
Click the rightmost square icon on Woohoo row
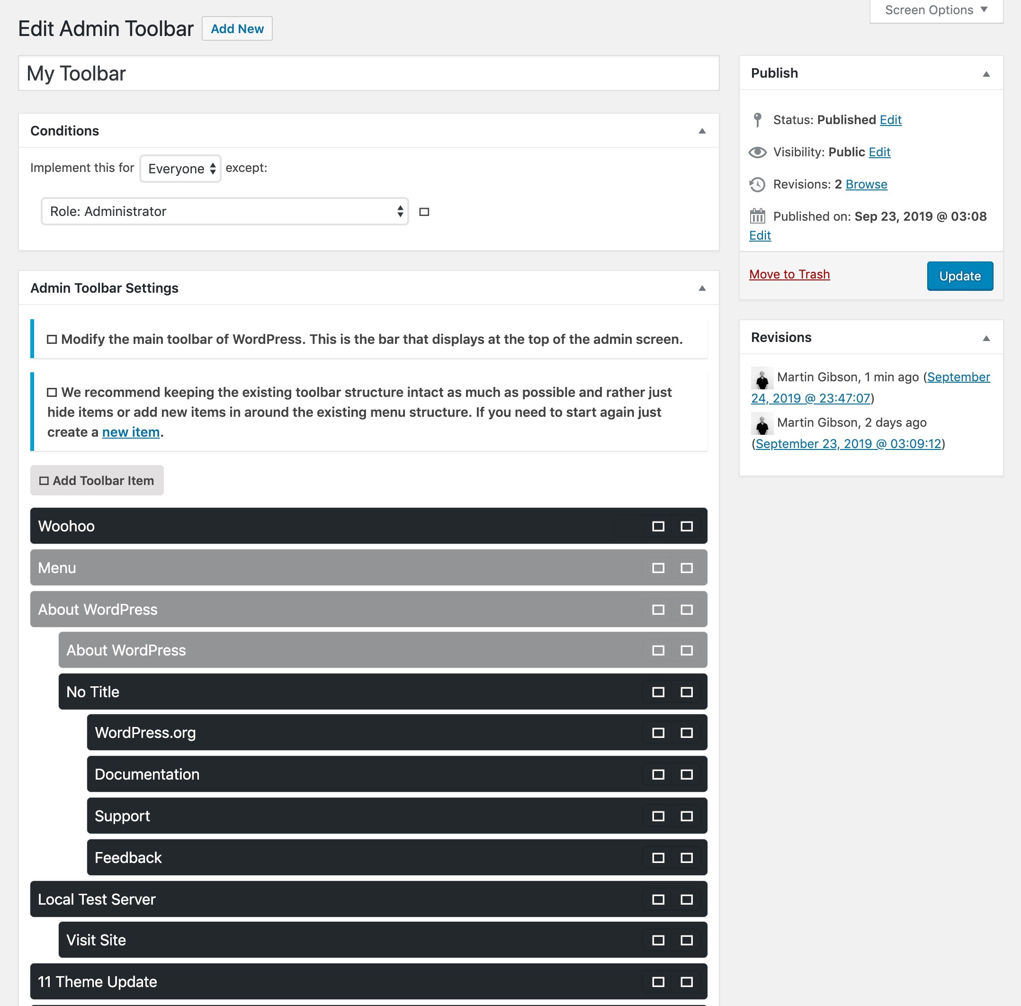coord(686,526)
